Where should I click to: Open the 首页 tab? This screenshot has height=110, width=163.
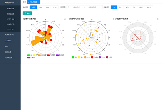(24, 2)
